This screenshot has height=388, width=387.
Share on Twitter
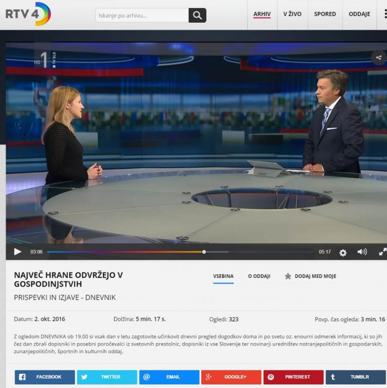[x=107, y=377]
